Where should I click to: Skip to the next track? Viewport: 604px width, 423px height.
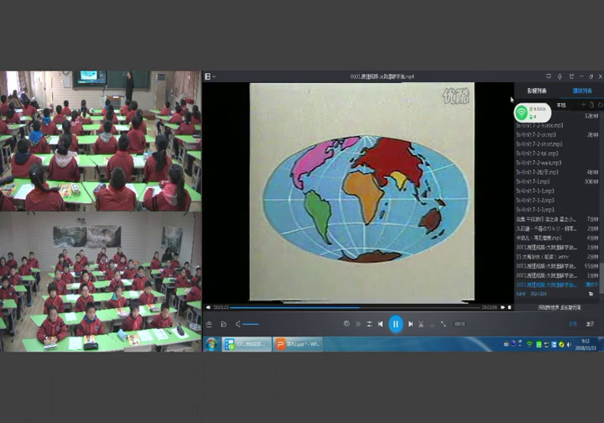tap(410, 324)
